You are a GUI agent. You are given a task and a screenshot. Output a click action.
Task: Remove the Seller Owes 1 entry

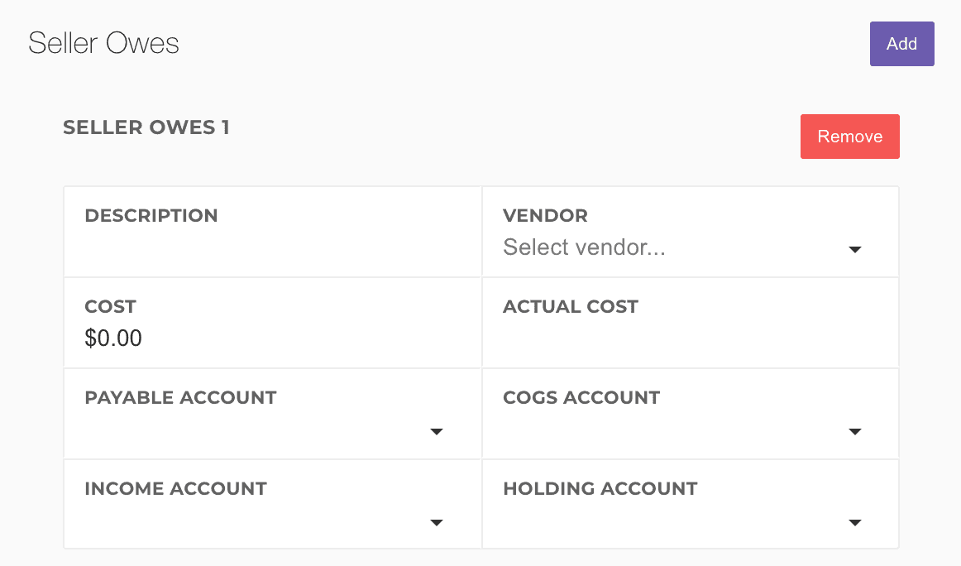(849, 137)
